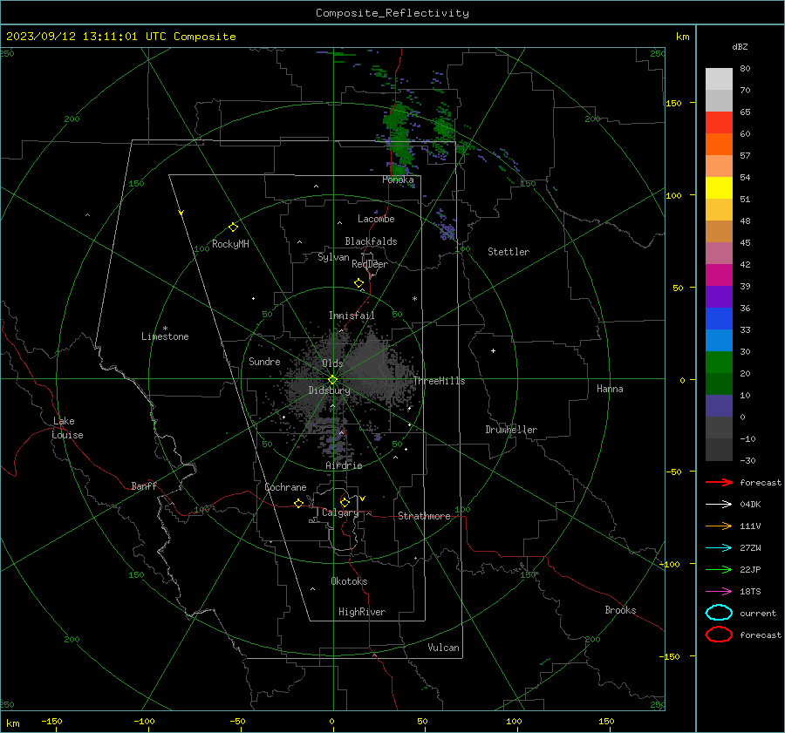Click the Okotoks label

349,581
